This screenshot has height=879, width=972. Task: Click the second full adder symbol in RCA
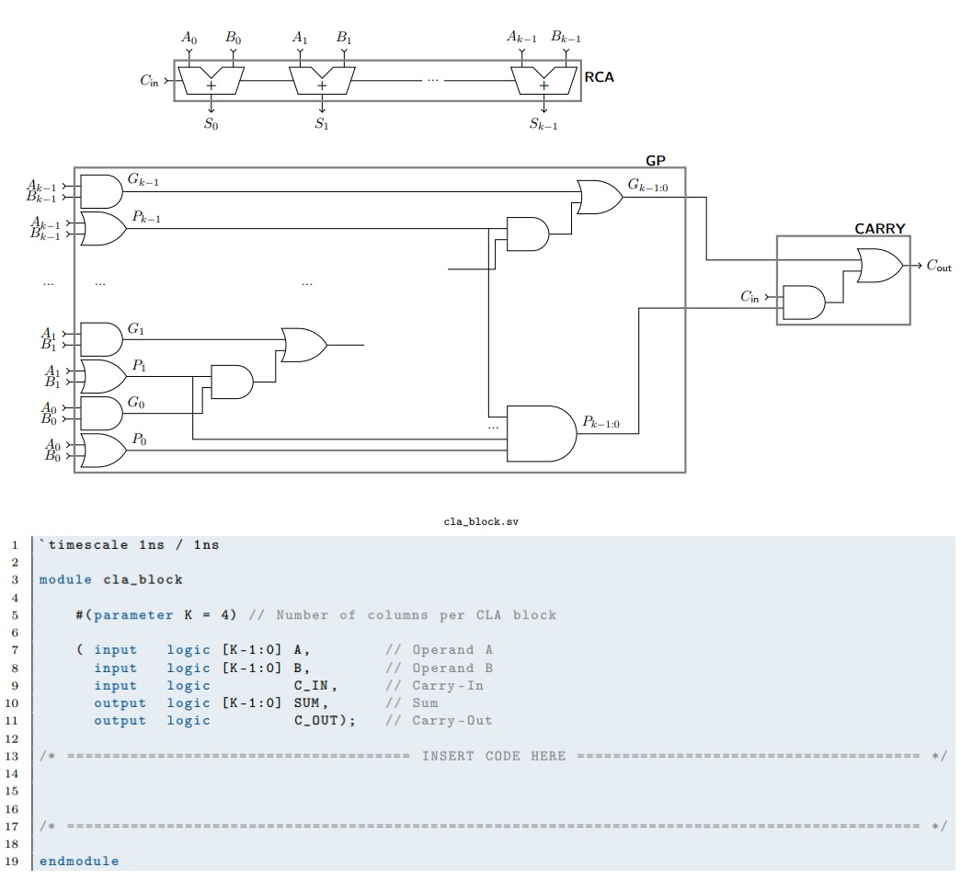(322, 81)
